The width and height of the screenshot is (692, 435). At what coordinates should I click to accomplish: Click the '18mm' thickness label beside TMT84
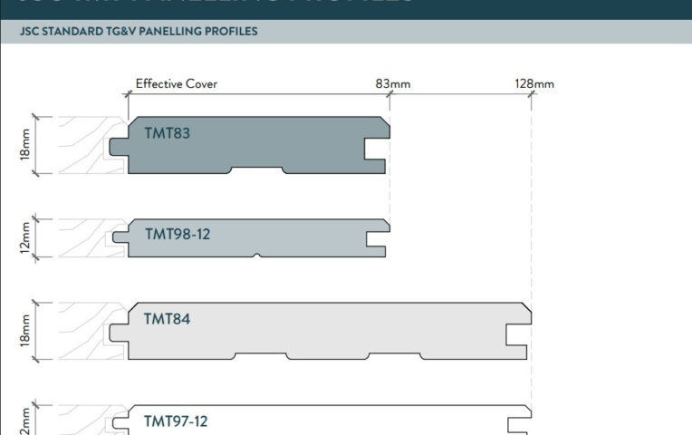25,331
